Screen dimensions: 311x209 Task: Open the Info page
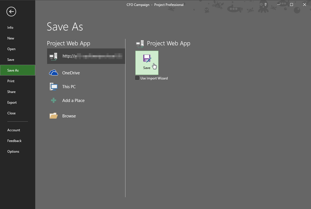18,28
